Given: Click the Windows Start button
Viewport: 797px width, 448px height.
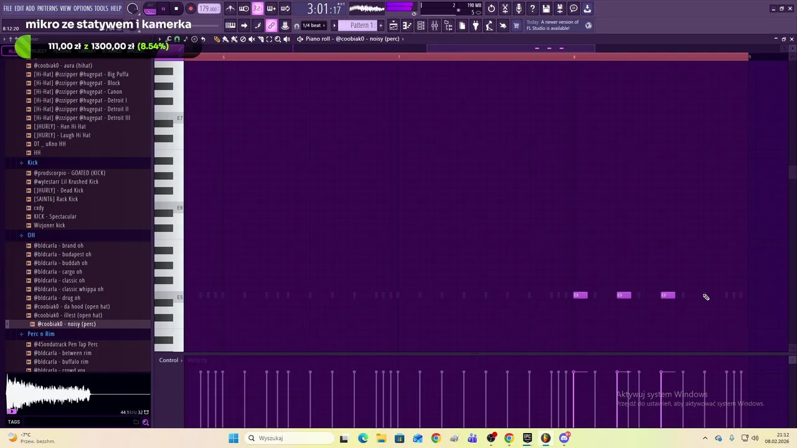Looking at the screenshot, I should 233,438.
